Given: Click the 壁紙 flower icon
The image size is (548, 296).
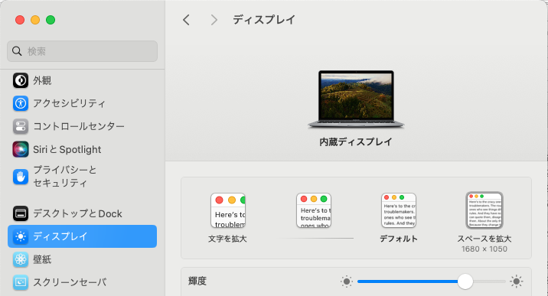Looking at the screenshot, I should tap(21, 259).
